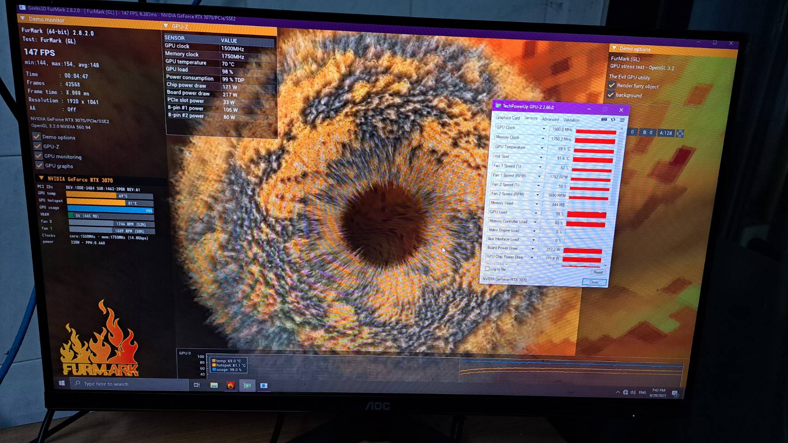This screenshot has width=788, height=443.
Task: Enable Log to file in GPU-Z
Action: (487, 269)
